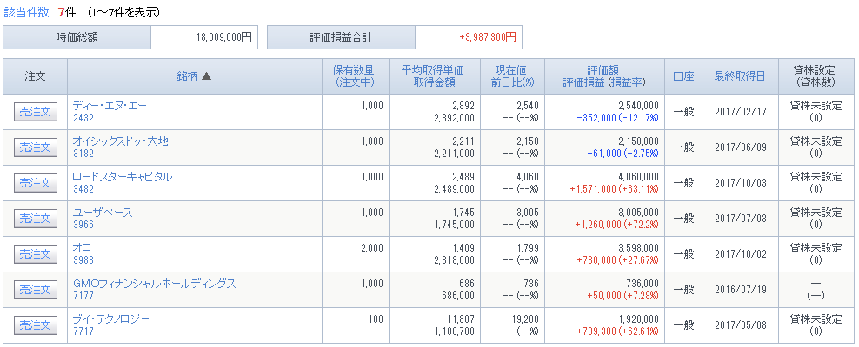Image resolution: width=859 pixels, height=347 pixels.
Task: Click last acquisition date 2017/06/09
Action: [741, 147]
